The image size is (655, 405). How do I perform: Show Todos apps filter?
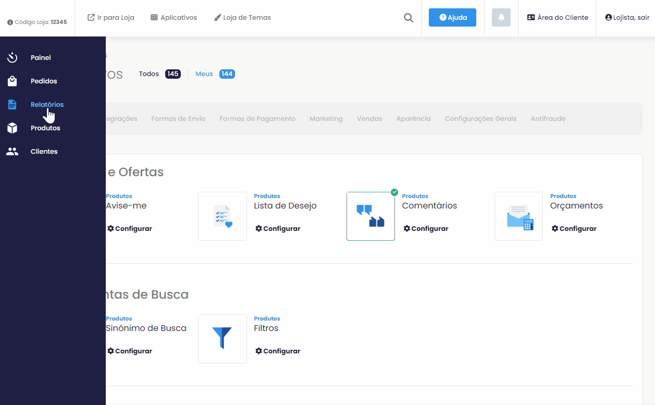point(159,74)
